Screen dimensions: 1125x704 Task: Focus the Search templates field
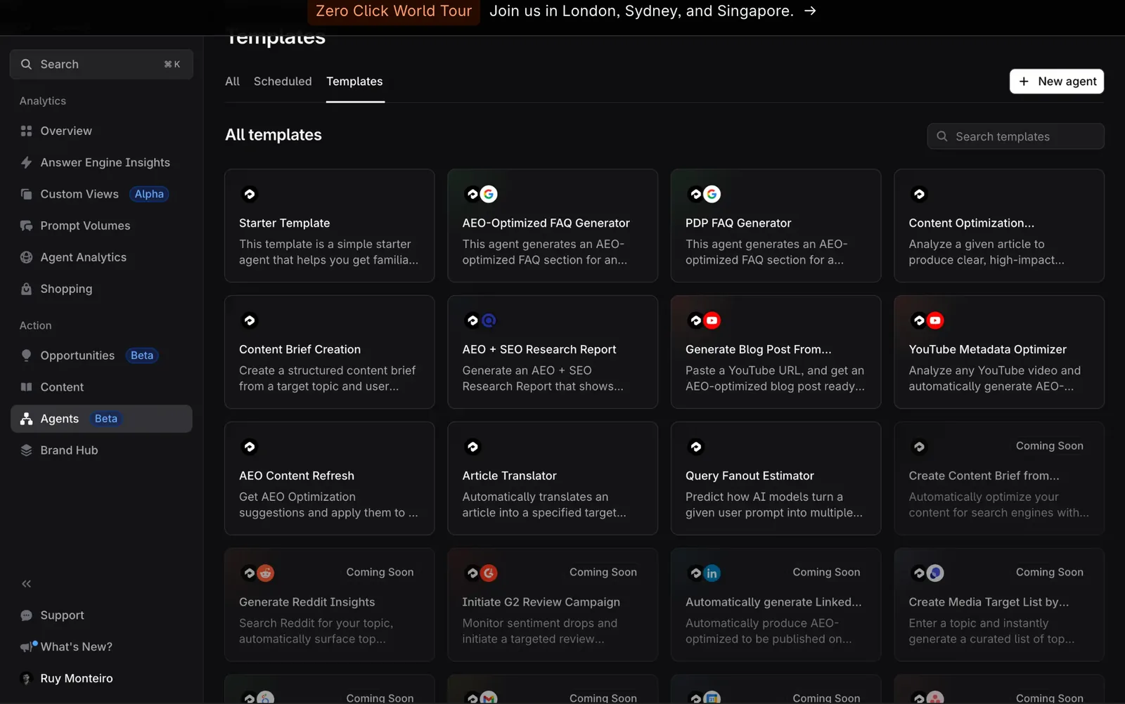click(1015, 136)
